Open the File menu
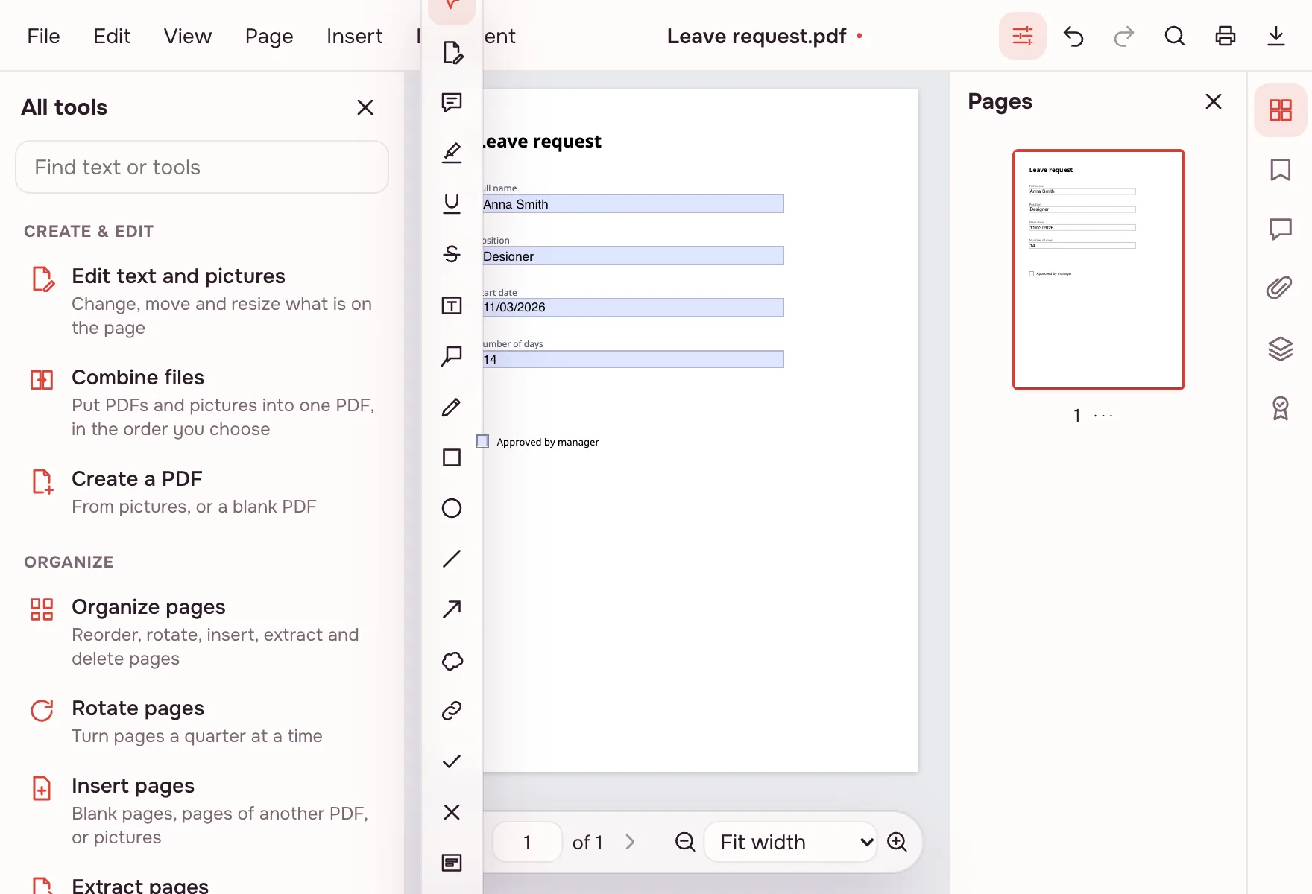Viewport: 1312px width, 894px height. (x=43, y=36)
